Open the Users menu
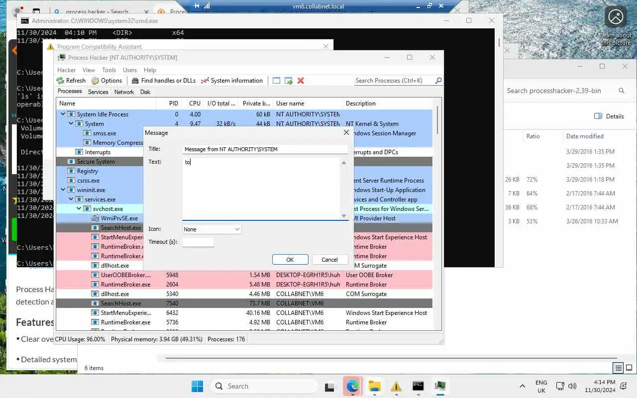 tap(130, 70)
